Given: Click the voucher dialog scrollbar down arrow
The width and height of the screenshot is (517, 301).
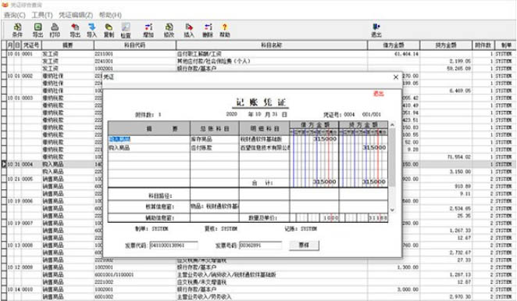Looking at the screenshot, I should click(x=392, y=210).
